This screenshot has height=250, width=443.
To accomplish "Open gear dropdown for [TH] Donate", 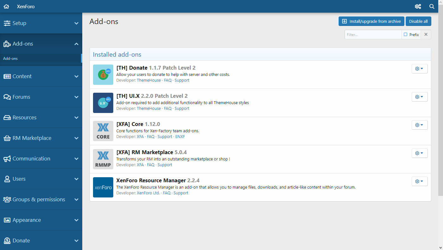I will tap(419, 69).
